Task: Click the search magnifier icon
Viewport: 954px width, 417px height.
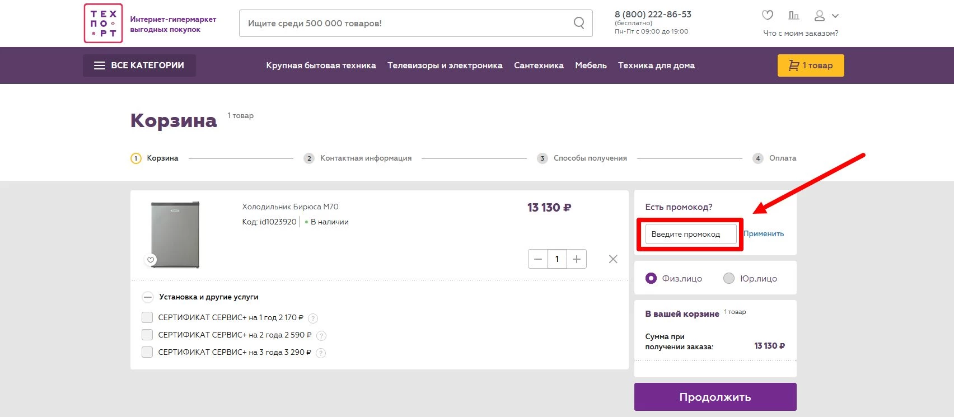Action: (x=579, y=23)
